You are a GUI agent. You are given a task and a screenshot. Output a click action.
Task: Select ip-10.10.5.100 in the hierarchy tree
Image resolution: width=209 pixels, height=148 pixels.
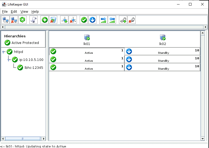pos(31,60)
